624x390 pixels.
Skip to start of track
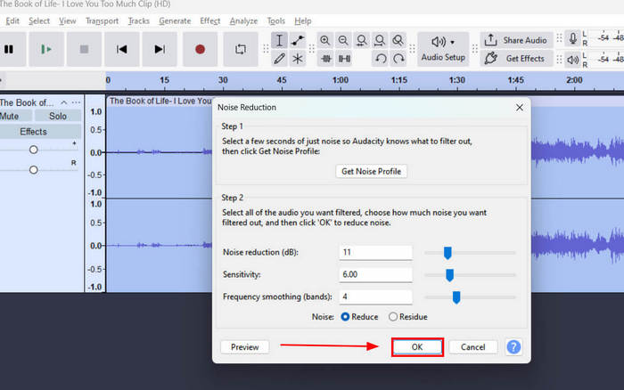[x=122, y=49]
